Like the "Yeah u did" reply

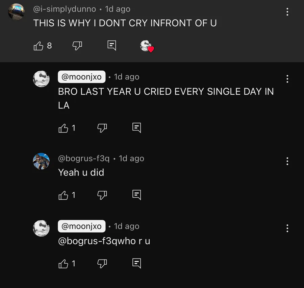tap(63, 195)
